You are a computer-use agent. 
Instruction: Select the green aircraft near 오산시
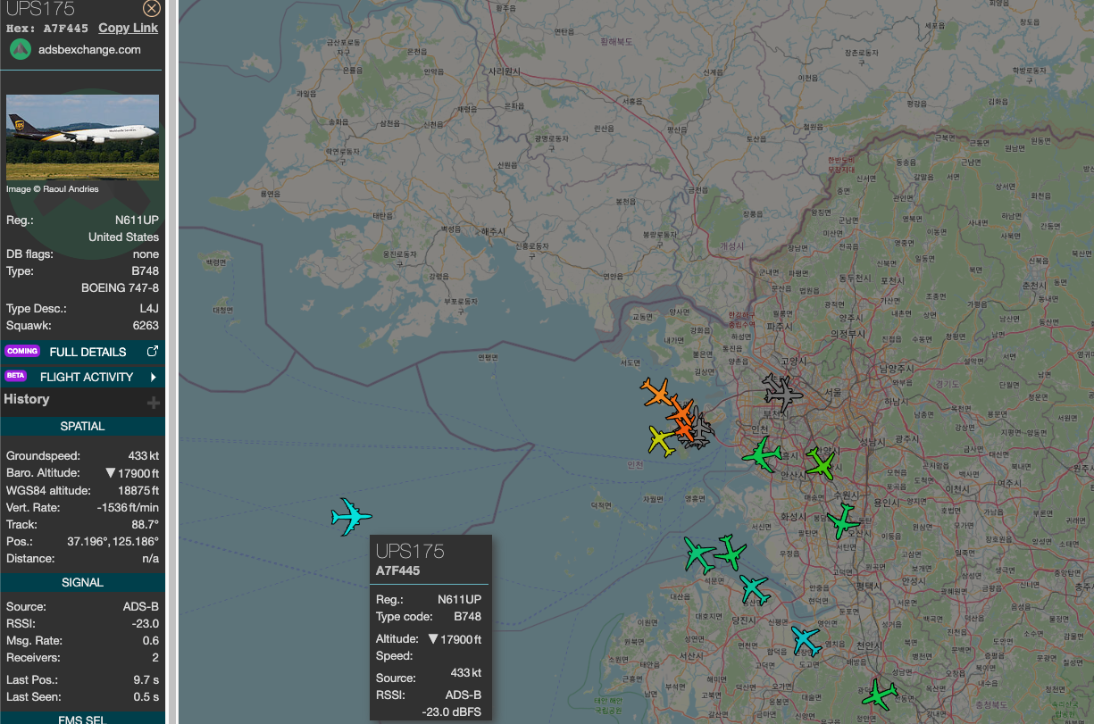click(x=842, y=520)
